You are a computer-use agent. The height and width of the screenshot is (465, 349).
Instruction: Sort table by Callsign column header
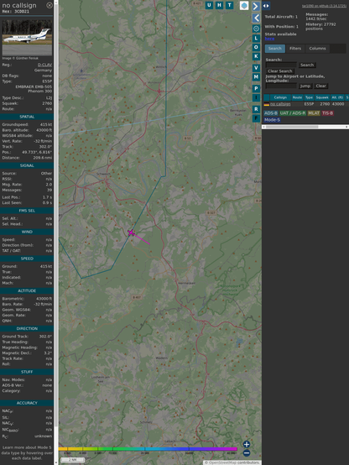click(280, 97)
